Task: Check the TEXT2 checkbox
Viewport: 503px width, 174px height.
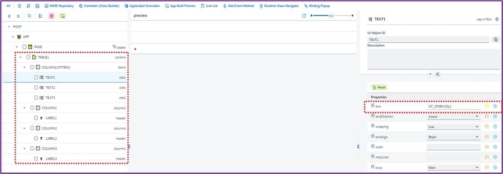Action: click(36, 87)
